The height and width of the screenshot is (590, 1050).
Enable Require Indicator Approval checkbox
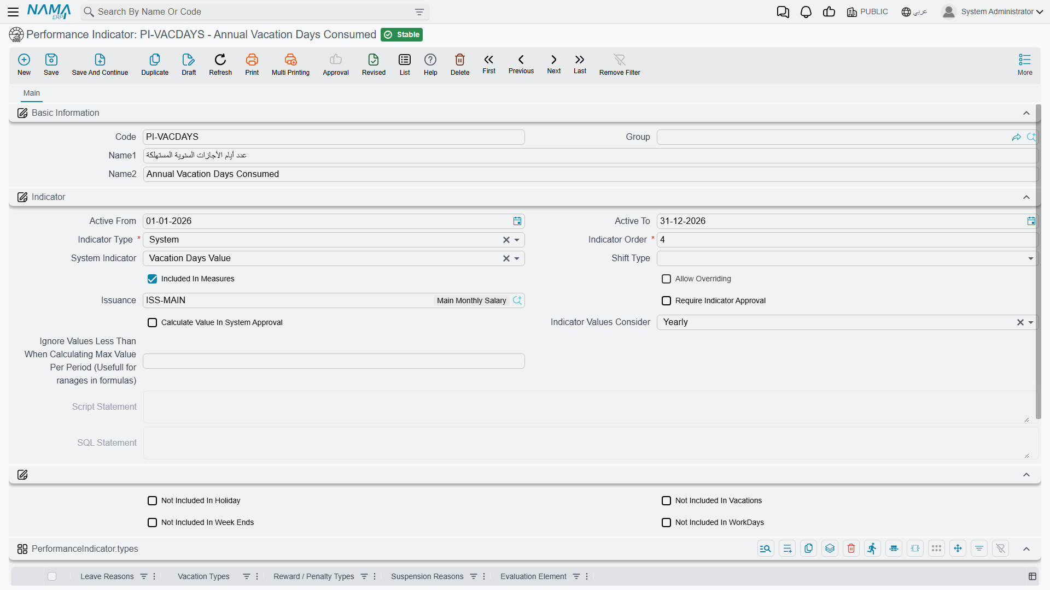(x=666, y=301)
